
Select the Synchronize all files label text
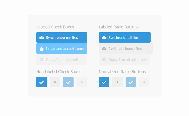[x=124, y=37]
